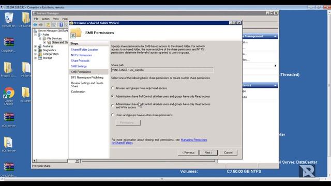
Task: Select the Frozen folder icon on the desktop
Action: pyautogui.click(x=8, y=70)
